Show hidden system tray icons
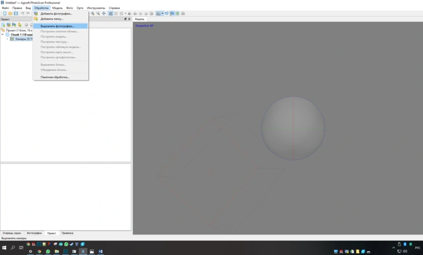 [393, 248]
